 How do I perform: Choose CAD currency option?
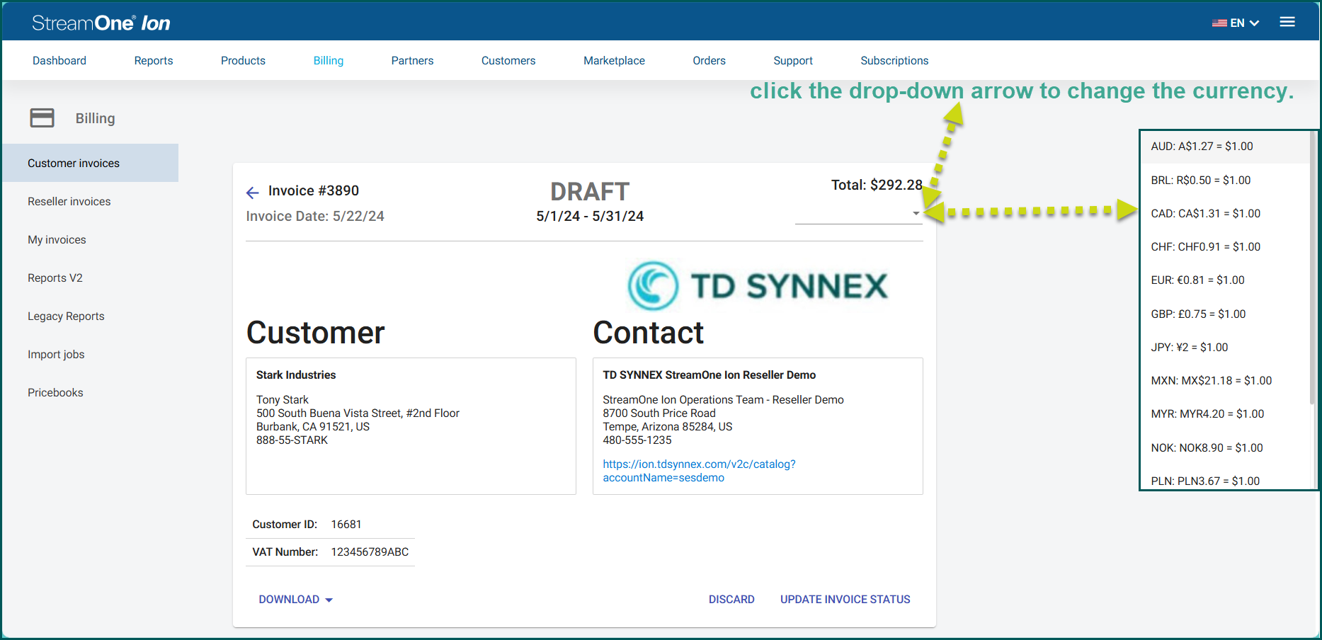coord(1225,213)
